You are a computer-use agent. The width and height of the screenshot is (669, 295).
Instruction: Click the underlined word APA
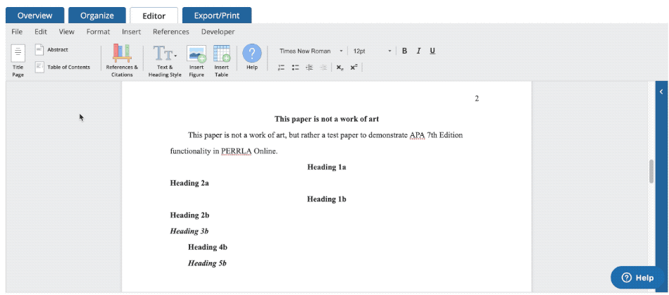coord(418,135)
